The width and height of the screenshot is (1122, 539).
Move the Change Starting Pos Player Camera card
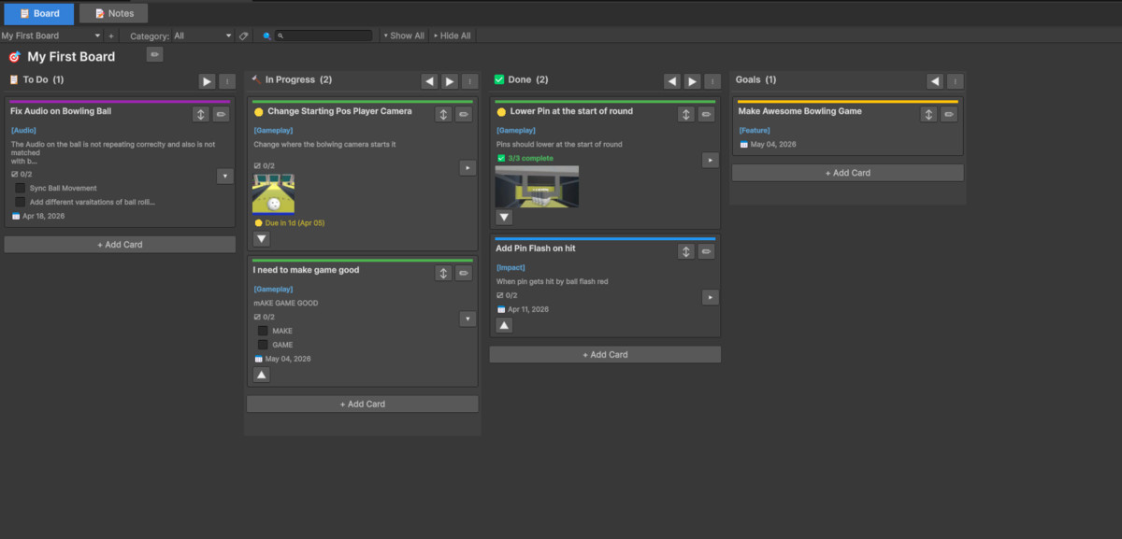444,114
